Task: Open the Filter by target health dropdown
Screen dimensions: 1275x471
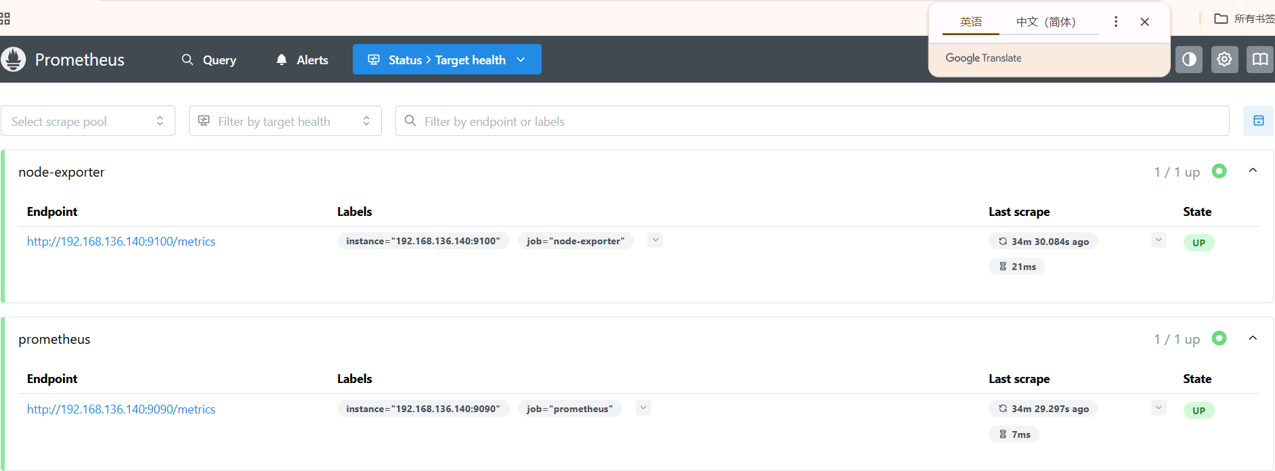Action: tap(285, 121)
